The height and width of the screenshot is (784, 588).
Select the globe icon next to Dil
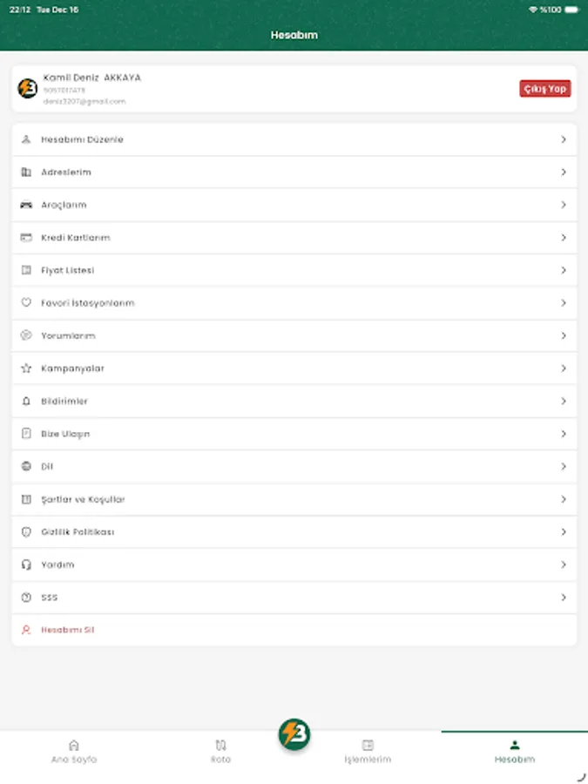tap(26, 466)
